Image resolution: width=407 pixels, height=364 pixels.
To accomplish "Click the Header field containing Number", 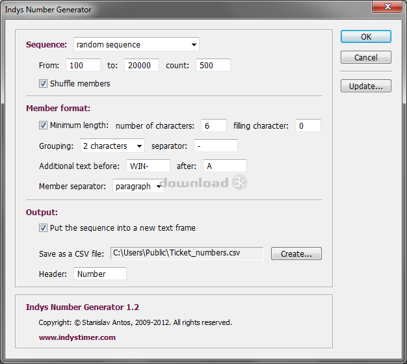I will (x=99, y=274).
